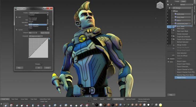196x107 pixels.
Task: Click the presets list scrollbar thumb
Action: 48,22
